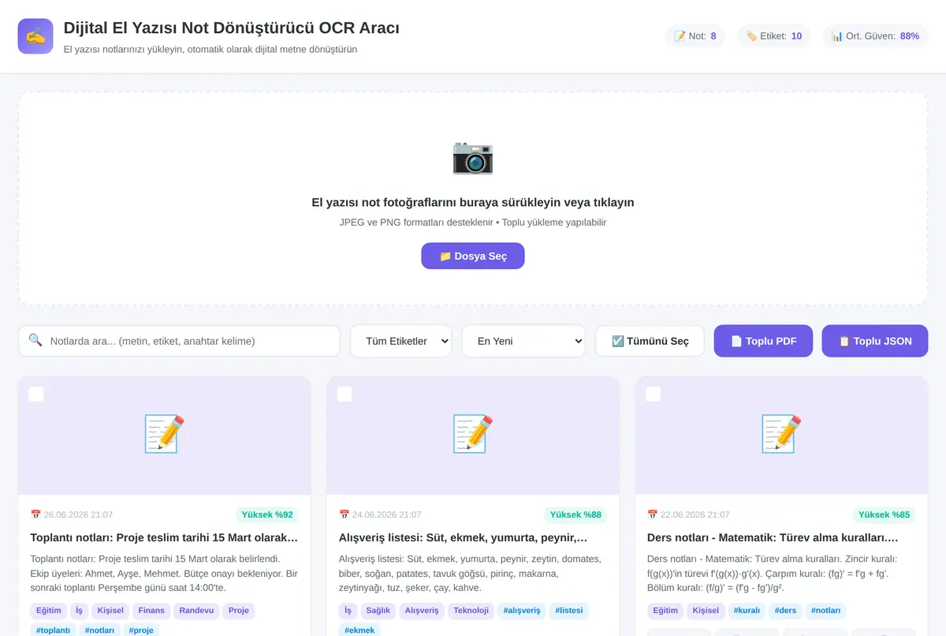The height and width of the screenshot is (636, 946).
Task: Select the "Randevu" tag chip
Action: (x=196, y=611)
